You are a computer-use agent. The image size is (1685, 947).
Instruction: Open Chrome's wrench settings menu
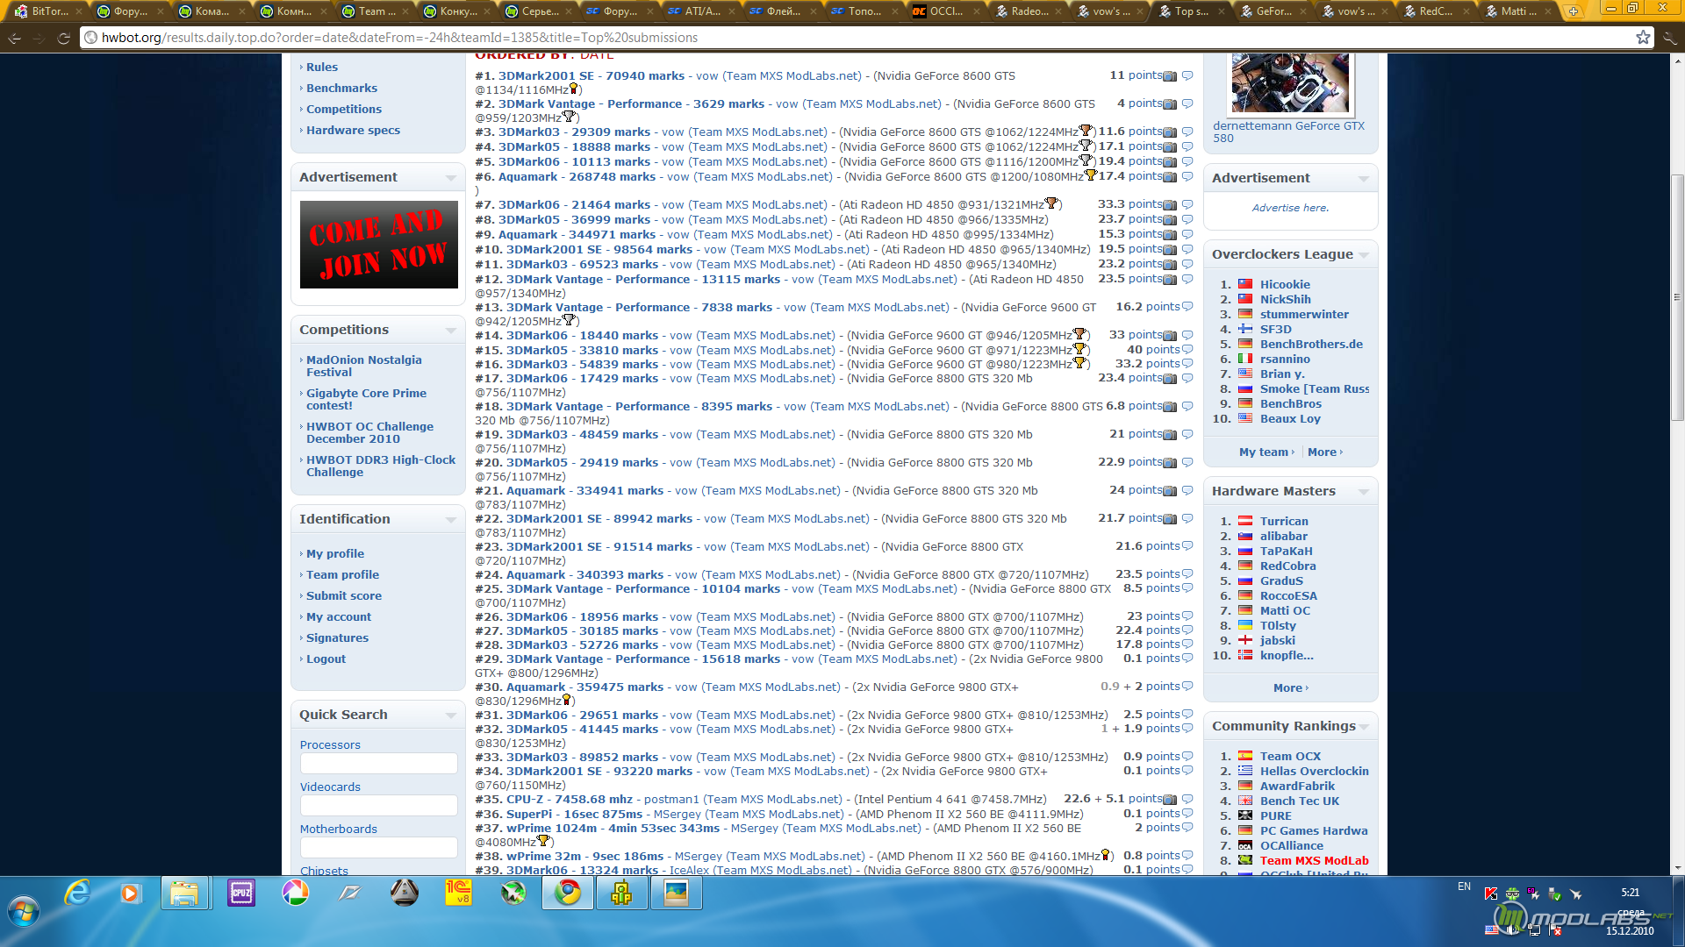click(1670, 38)
